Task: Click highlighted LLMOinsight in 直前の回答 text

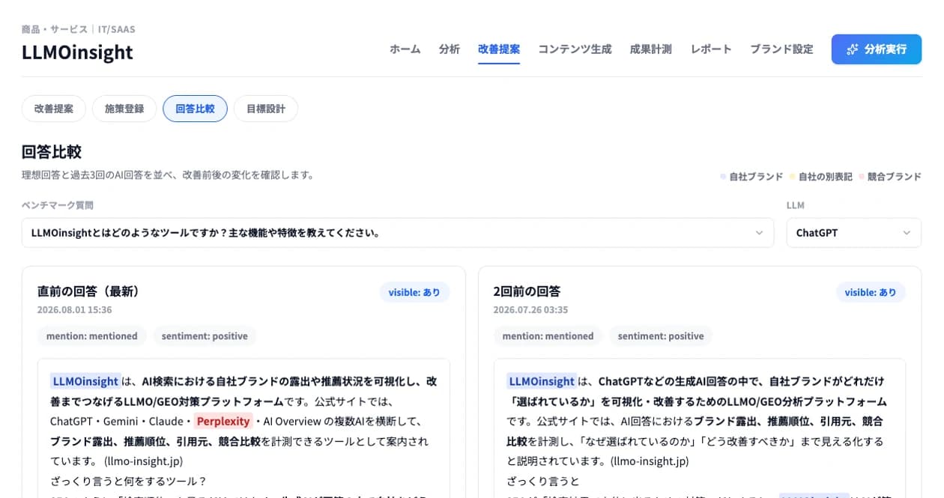Action: [85, 380]
